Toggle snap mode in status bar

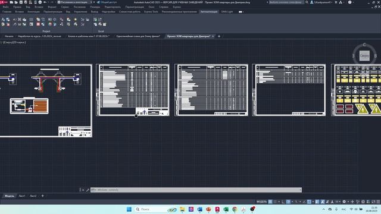click(x=275, y=202)
